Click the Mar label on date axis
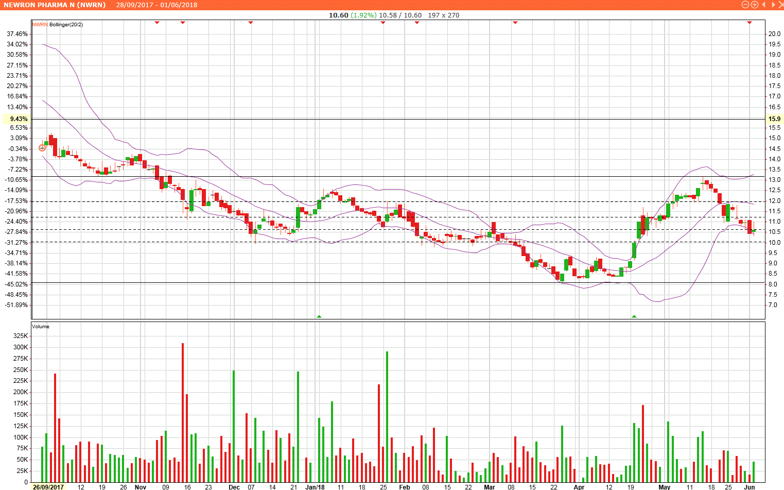This screenshot has height=490, width=784. 490,486
